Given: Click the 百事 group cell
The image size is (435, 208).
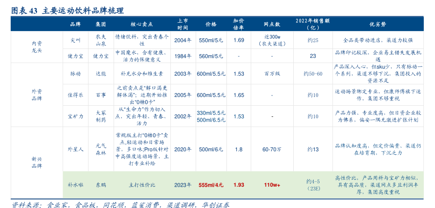Looking at the screenshot, I should click(100, 95).
